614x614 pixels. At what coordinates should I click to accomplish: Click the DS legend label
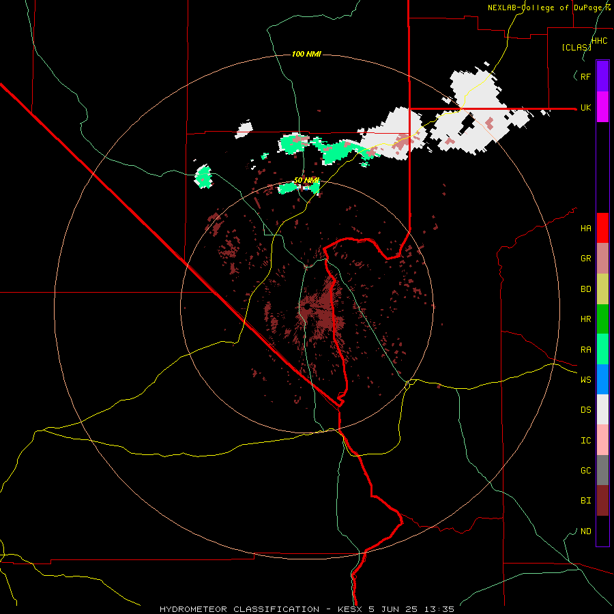click(x=585, y=410)
